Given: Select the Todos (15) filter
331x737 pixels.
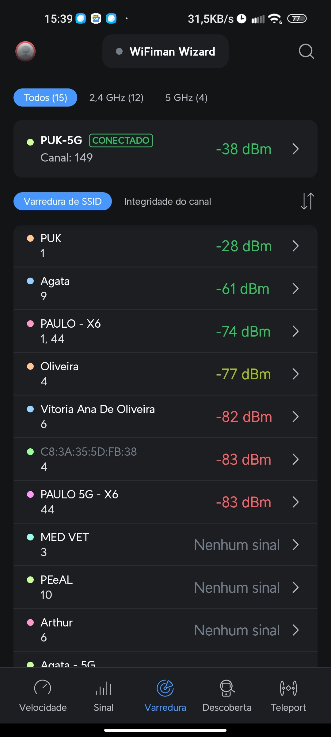Looking at the screenshot, I should pos(45,98).
